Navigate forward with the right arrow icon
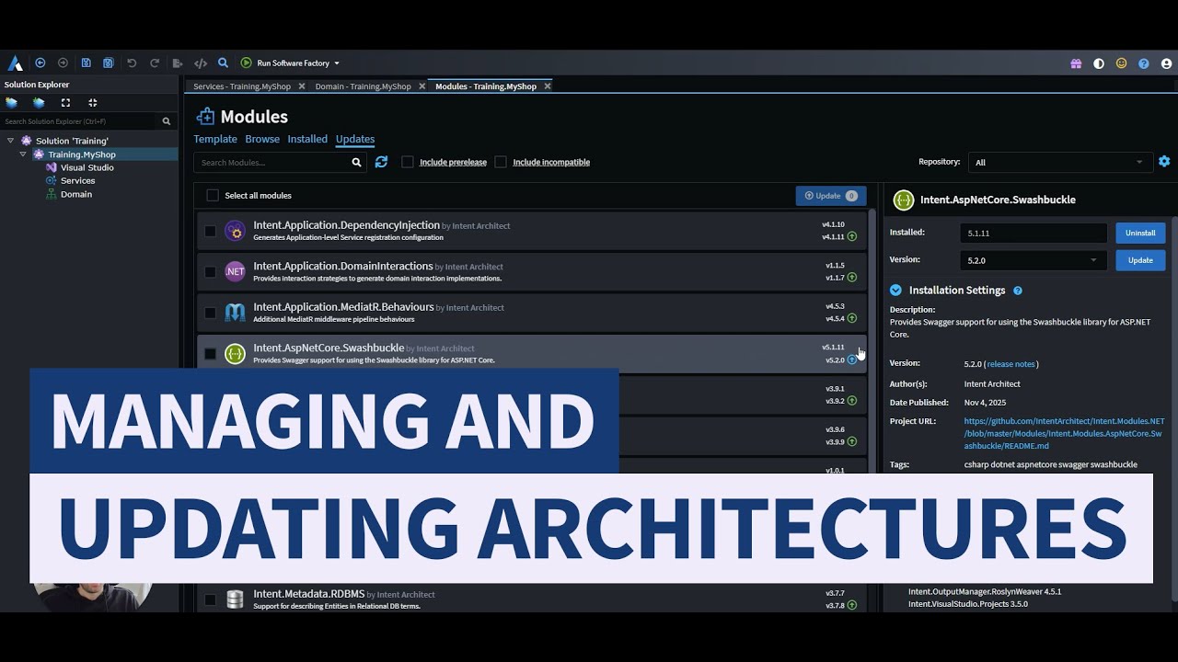This screenshot has width=1178, height=662. point(63,63)
